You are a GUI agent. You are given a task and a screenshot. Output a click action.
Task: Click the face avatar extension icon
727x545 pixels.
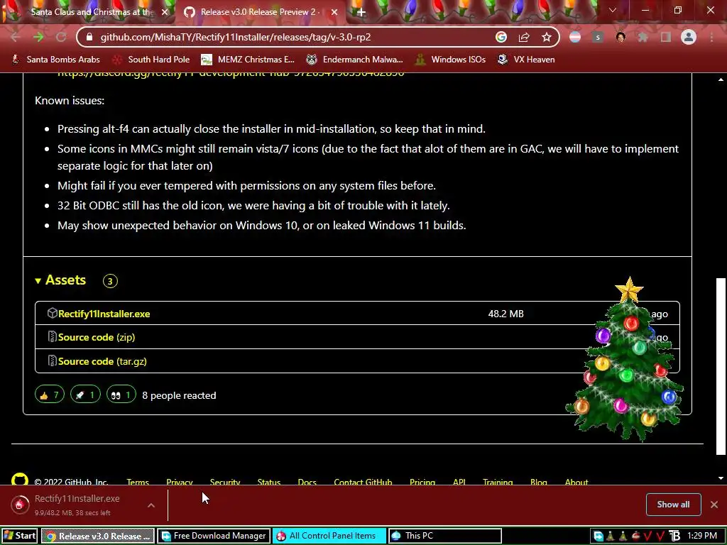point(621,37)
